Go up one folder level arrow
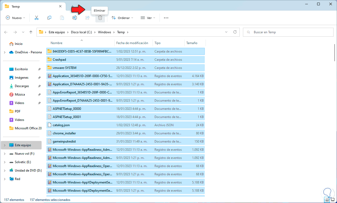Viewport: 337px width, 203px height. pyautogui.click(x=31, y=32)
